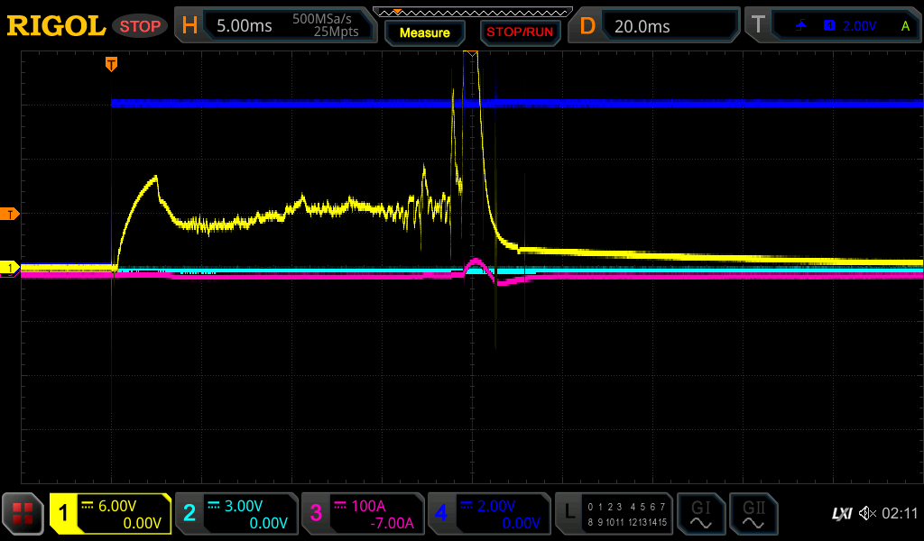Open signal generator GI
This screenshot has height=541, width=924.
click(700, 513)
